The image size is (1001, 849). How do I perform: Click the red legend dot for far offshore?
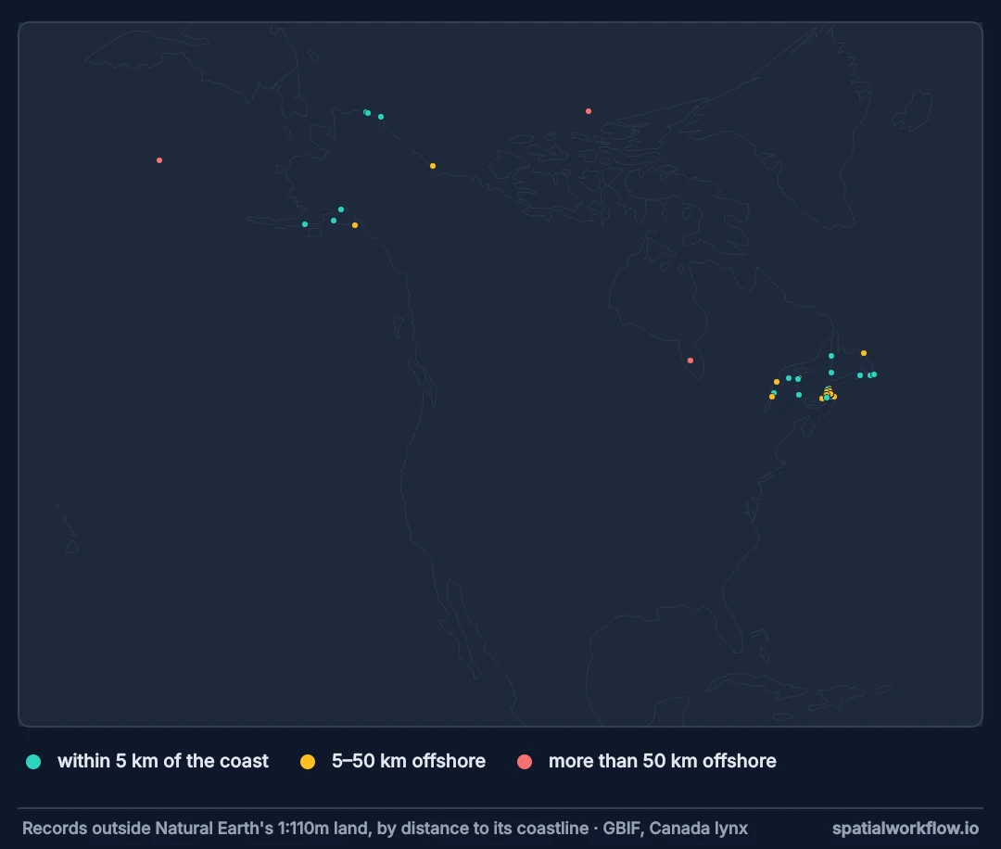[525, 762]
